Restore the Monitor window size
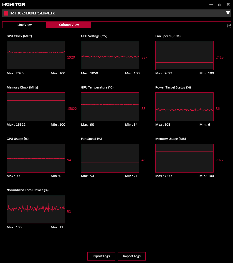 [x=220, y=4]
